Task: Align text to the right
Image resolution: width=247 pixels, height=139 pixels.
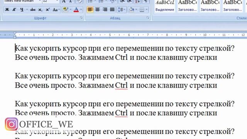Action: [105, 10]
